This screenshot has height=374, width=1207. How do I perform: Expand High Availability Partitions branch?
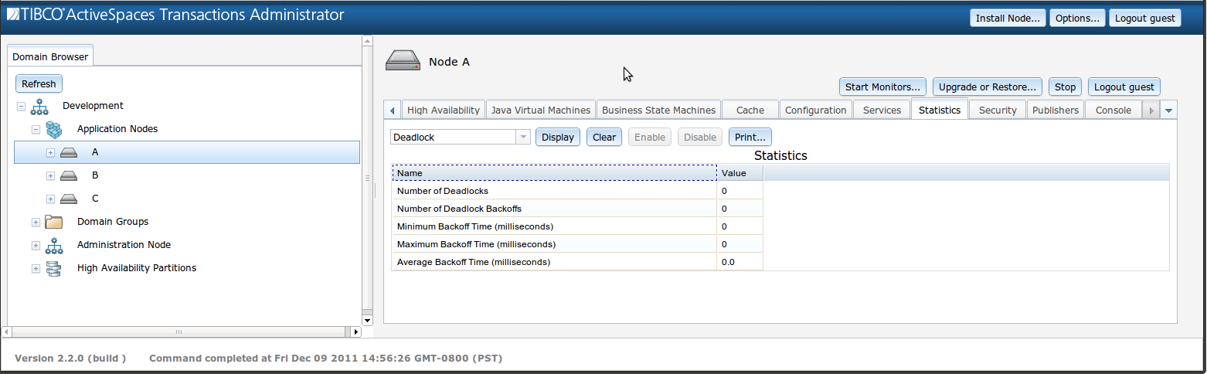point(36,269)
